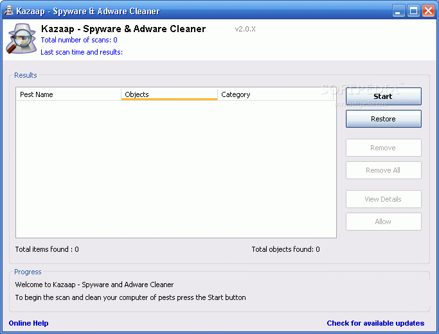Start the spyware scan

[x=383, y=96]
